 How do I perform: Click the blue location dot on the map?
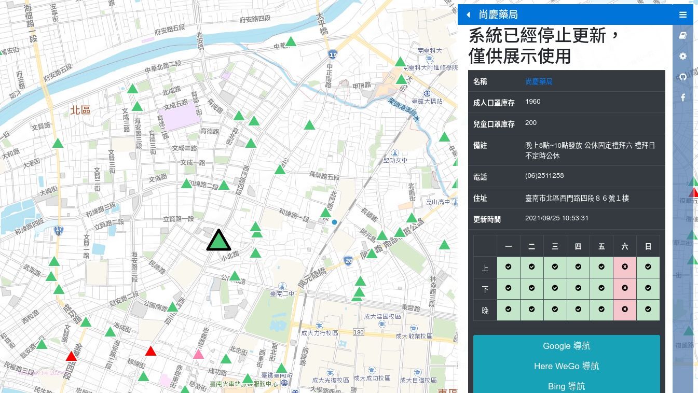pos(334,222)
